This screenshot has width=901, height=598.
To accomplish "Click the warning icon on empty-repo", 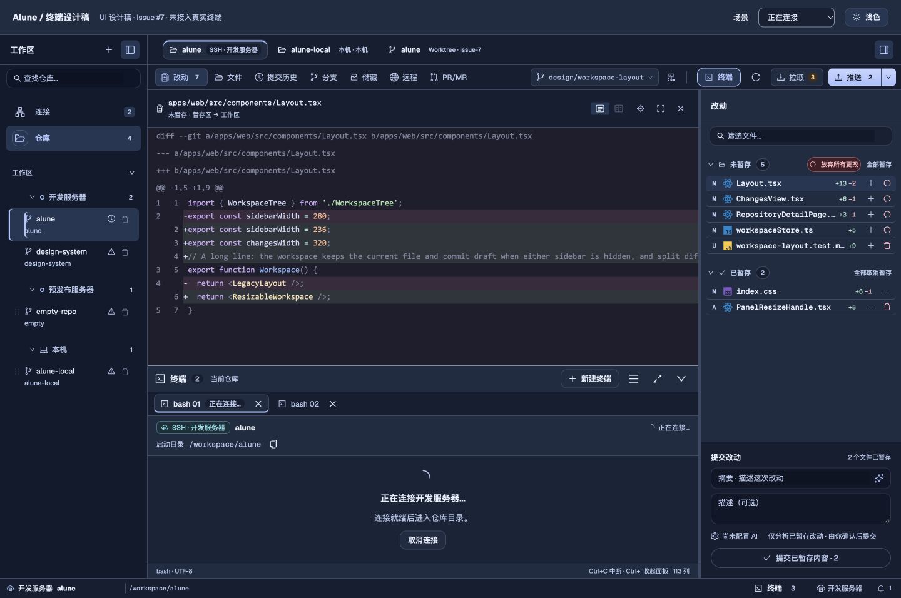I will [x=111, y=312].
